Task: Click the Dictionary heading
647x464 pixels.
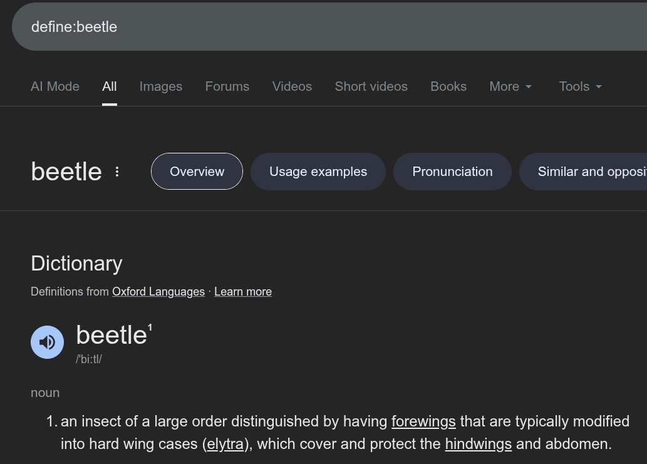Action: (77, 263)
